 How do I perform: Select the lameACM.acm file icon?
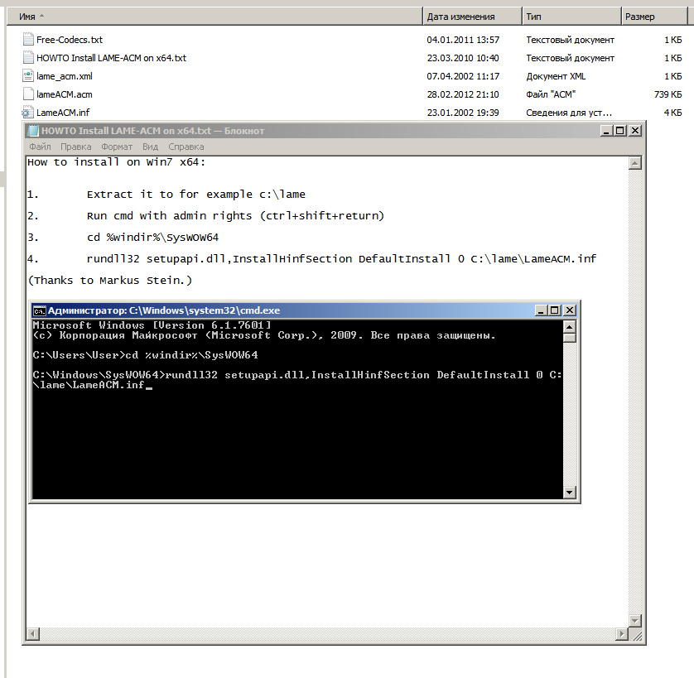point(28,94)
